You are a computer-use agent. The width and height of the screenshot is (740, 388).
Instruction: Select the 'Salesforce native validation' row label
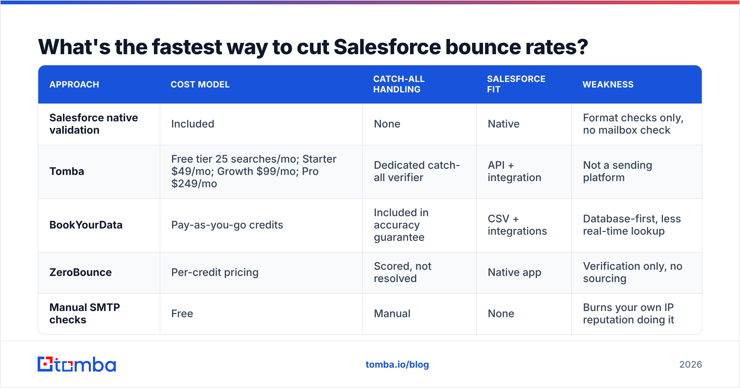point(94,124)
